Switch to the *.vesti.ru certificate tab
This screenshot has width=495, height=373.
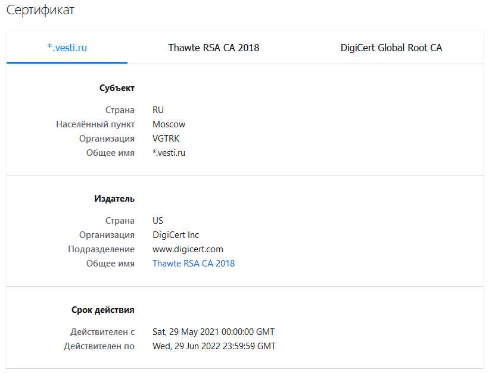tap(67, 48)
